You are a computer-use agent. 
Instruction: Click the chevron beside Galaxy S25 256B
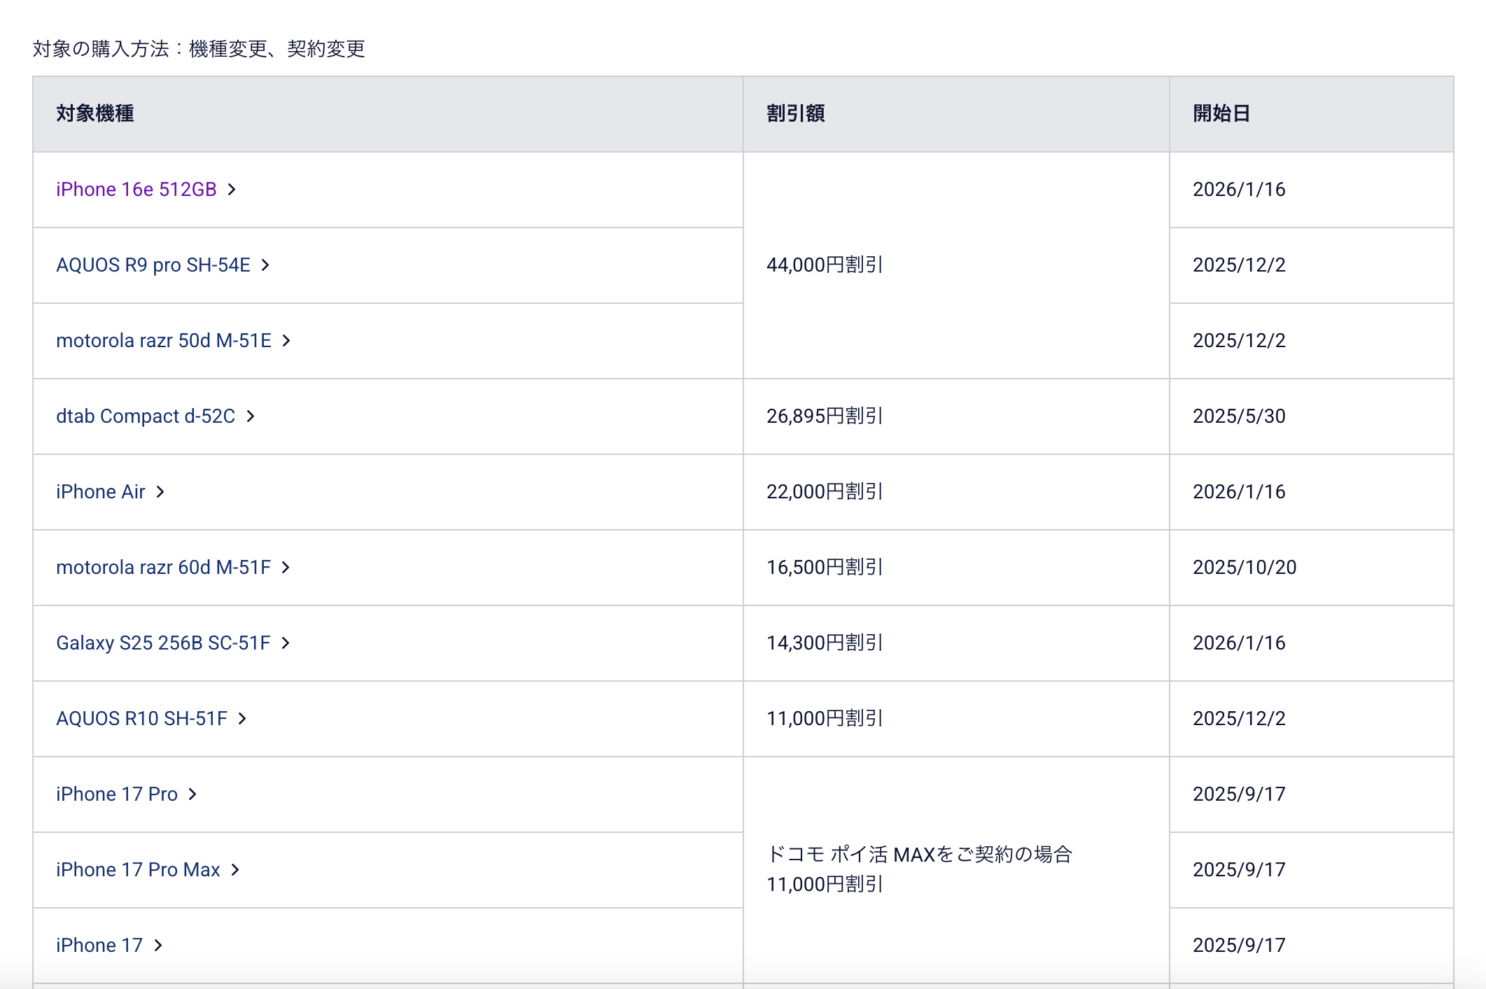pyautogui.click(x=286, y=643)
